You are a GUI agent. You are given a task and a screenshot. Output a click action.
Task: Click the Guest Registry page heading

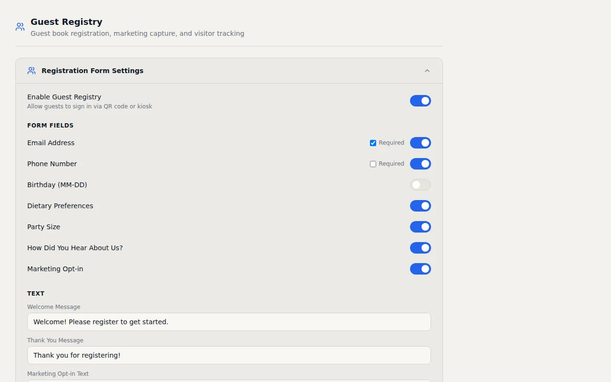click(x=66, y=21)
